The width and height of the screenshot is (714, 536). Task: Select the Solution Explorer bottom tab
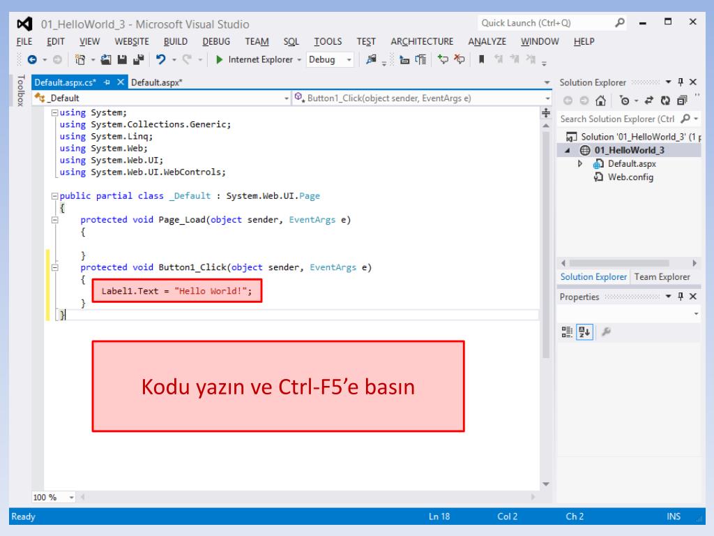[x=593, y=276]
